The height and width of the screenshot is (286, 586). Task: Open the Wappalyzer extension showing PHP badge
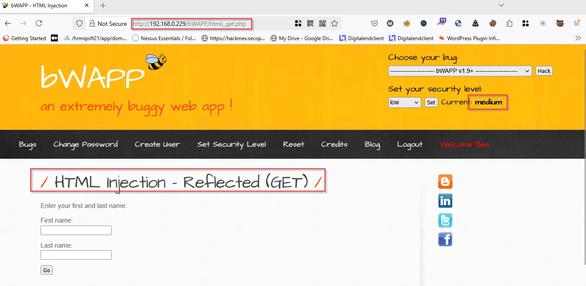441,23
